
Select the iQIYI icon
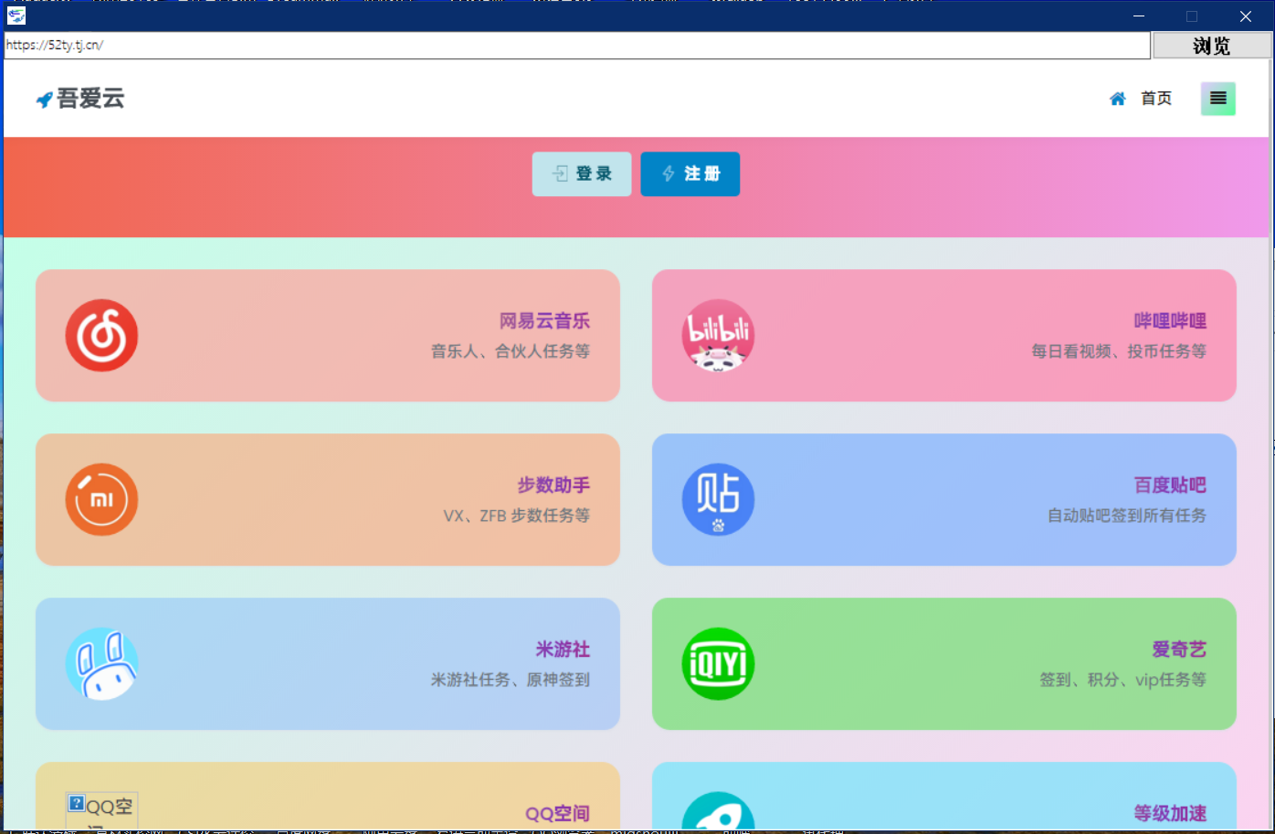pyautogui.click(x=718, y=663)
